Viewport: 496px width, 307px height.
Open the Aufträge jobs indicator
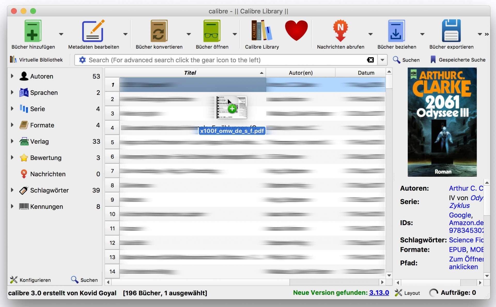(453, 293)
